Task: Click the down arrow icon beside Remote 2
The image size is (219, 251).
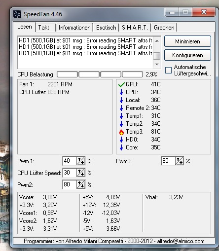Action: [x=121, y=108]
